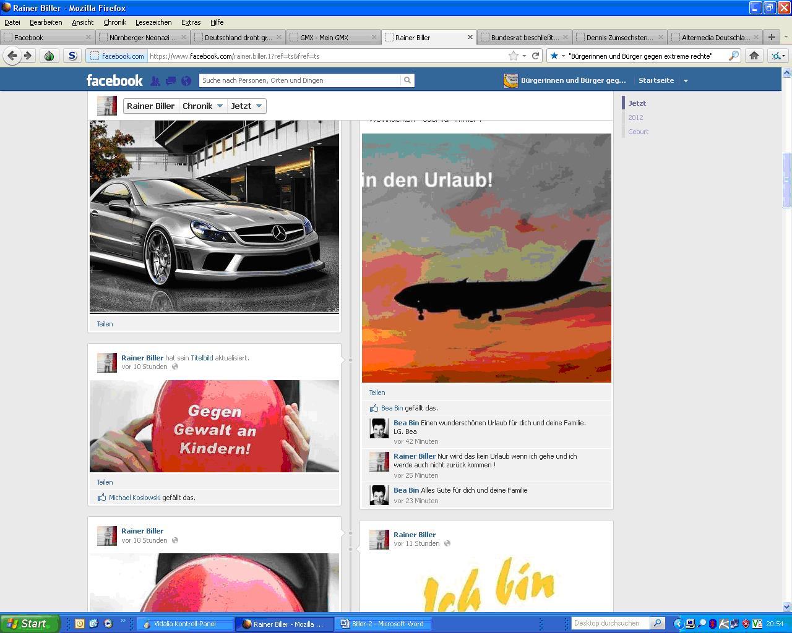Jump to 2012 in the timeline sidebar
This screenshot has width=792, height=633.
pyautogui.click(x=635, y=117)
